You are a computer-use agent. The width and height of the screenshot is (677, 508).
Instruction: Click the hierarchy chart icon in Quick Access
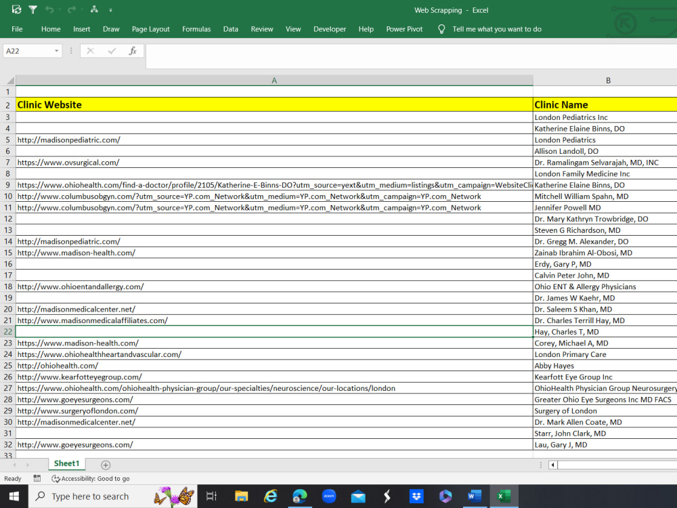(x=94, y=9)
